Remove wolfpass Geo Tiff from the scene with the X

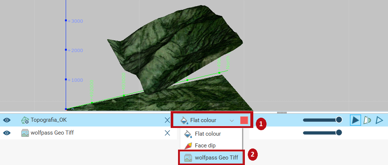coord(167,133)
